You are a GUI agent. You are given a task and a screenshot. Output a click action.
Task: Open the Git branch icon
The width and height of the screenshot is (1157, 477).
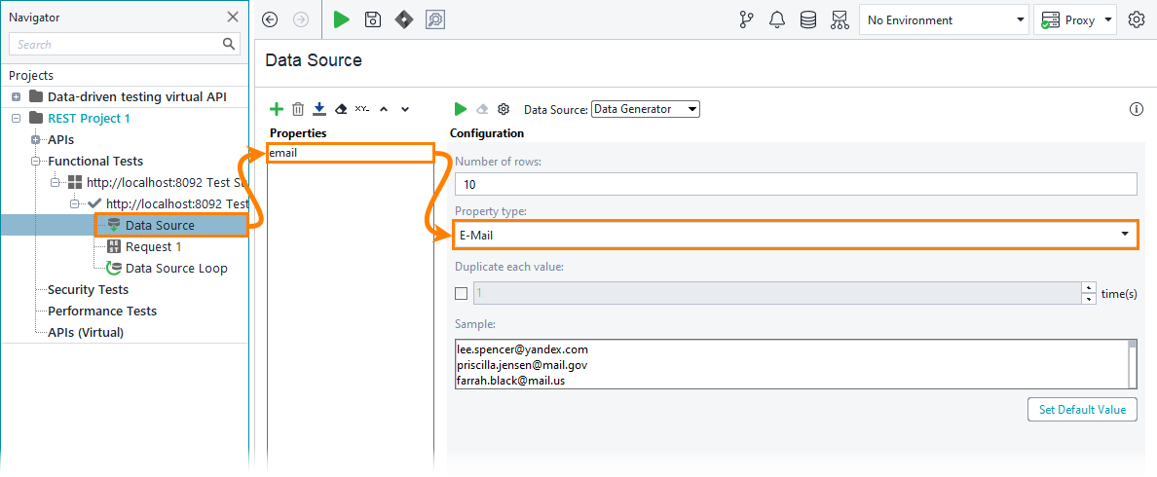pos(746,19)
